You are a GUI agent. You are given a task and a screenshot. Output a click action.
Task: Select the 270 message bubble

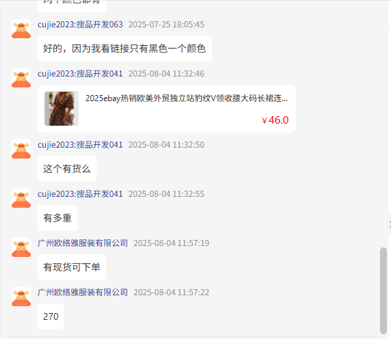pos(51,316)
